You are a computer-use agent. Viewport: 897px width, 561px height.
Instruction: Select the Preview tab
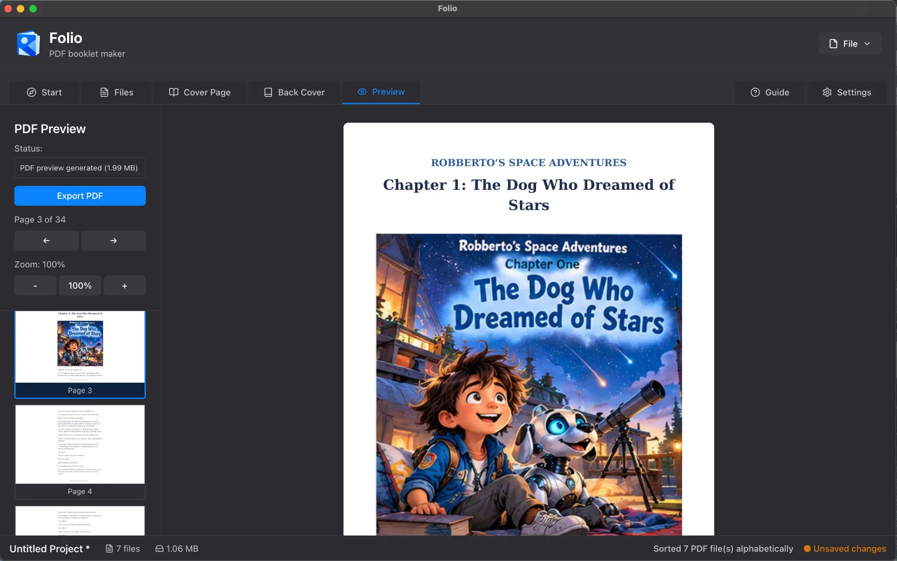[381, 92]
